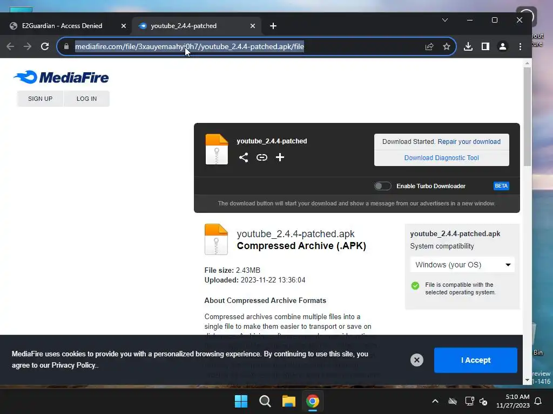This screenshot has height=414, width=553.
Task: Click the page vertical scrollbar thumb
Action: [527, 116]
